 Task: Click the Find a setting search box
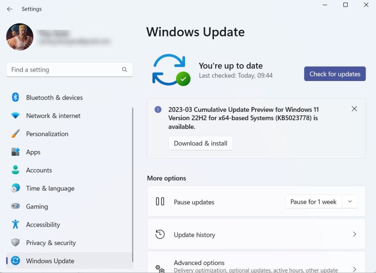64,70
